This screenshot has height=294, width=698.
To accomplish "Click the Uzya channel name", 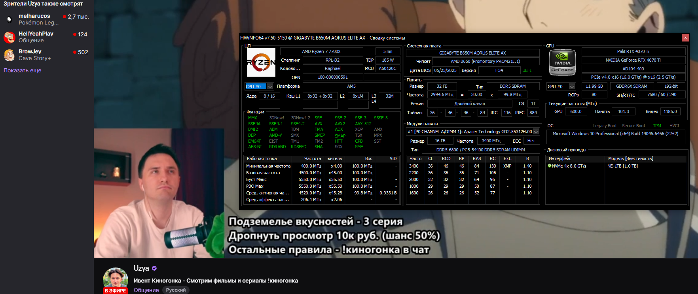I will click(141, 268).
